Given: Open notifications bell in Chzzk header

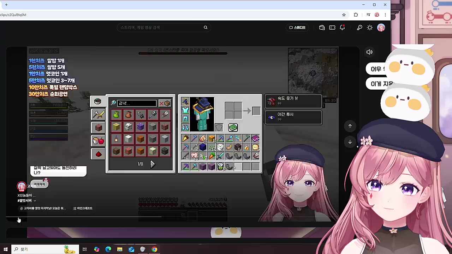Looking at the screenshot, I should 342,28.
